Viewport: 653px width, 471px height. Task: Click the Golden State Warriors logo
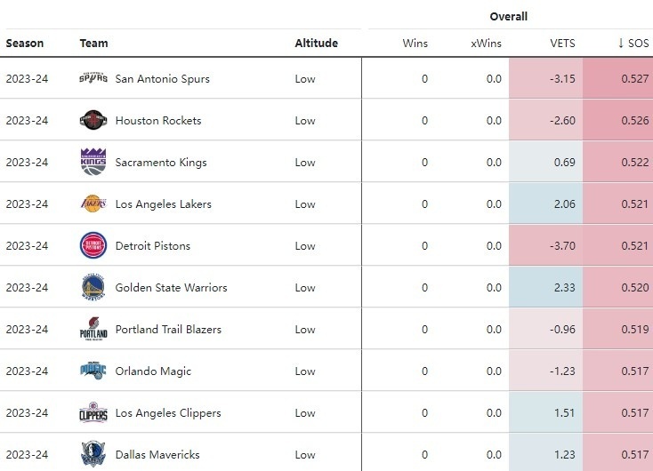pos(93,287)
